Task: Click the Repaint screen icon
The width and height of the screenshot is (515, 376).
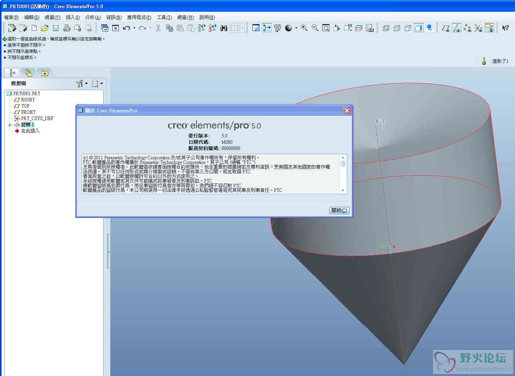Action: point(256,28)
